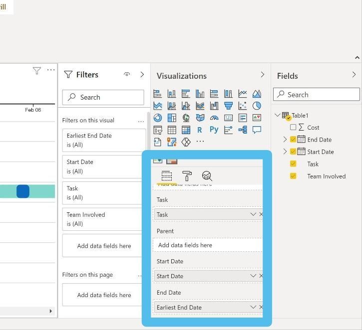Open Filters on this visual options
This screenshot has height=330, width=362.
point(141,121)
